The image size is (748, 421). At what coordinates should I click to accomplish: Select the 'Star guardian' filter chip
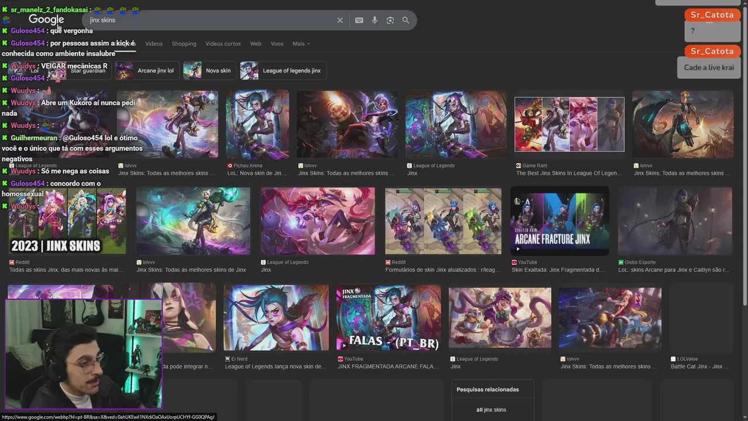click(79, 71)
